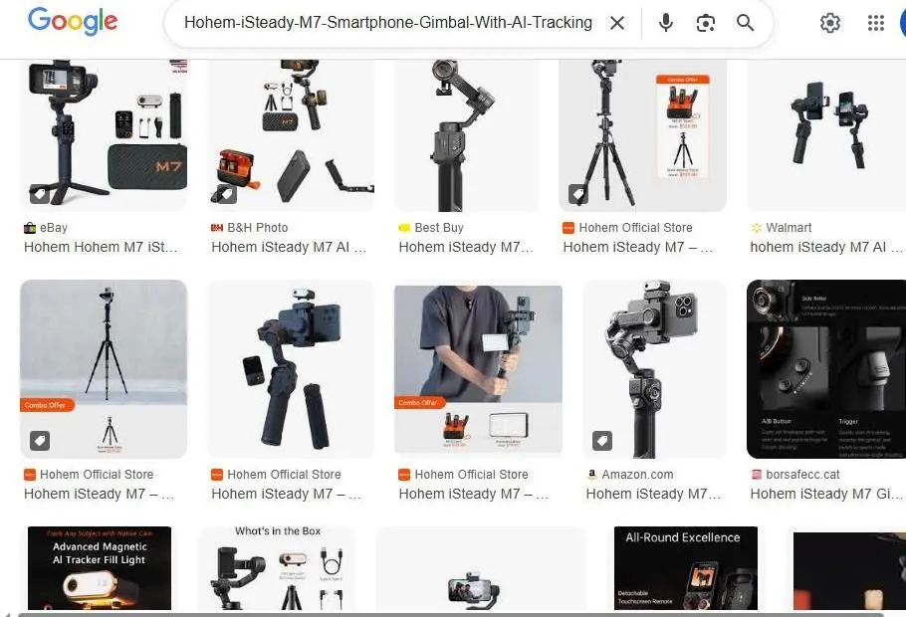
Task: Clear the search query with the X icon
Action: point(617,23)
